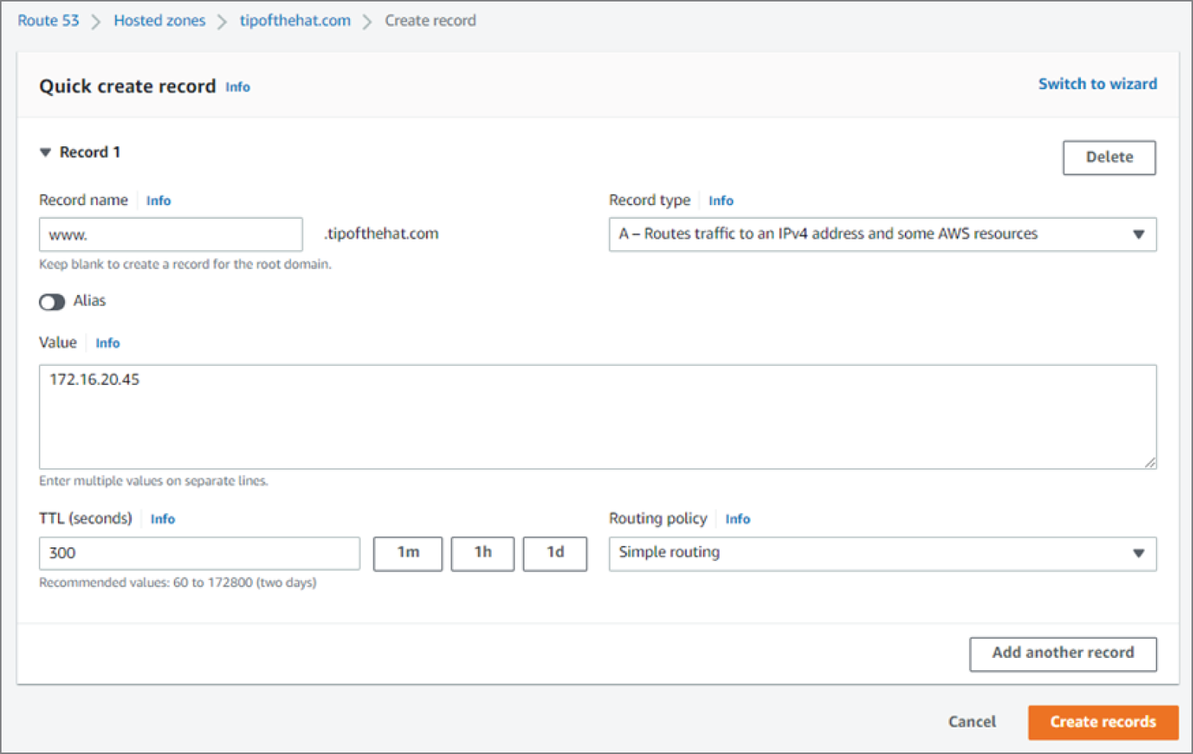Image resolution: width=1193 pixels, height=754 pixels.
Task: Open Info link beside Routing policy
Action: pos(738,519)
